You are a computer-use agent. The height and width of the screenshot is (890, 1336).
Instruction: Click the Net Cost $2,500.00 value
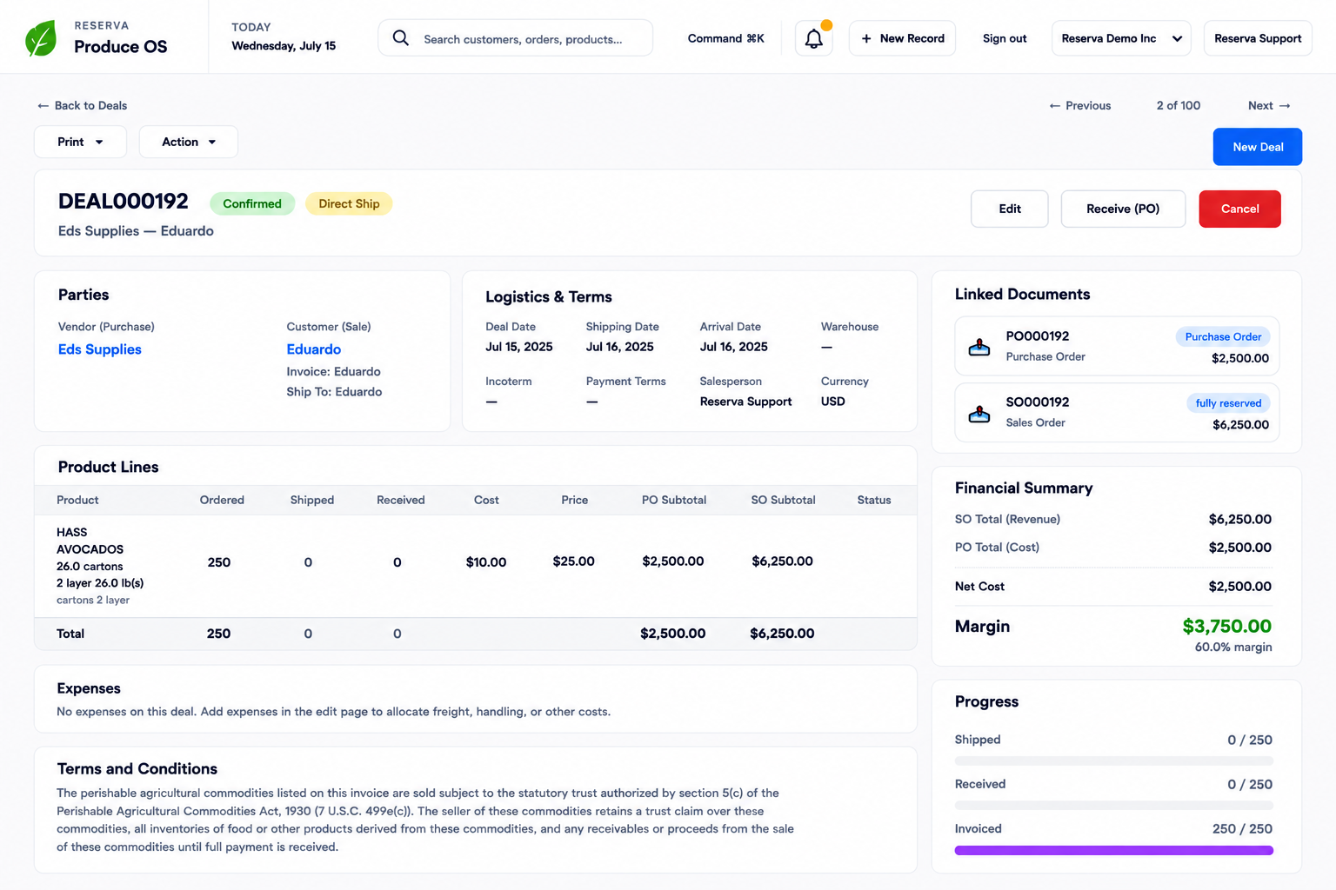click(1239, 587)
